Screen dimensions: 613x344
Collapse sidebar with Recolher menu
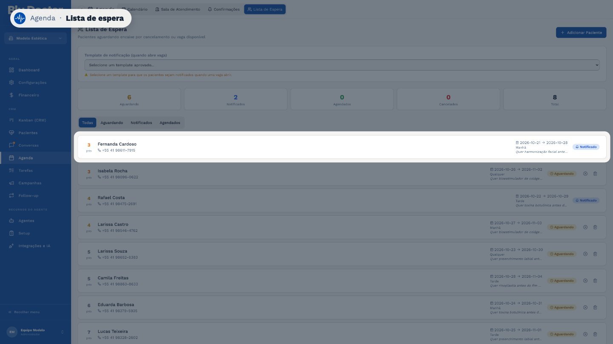click(x=24, y=312)
